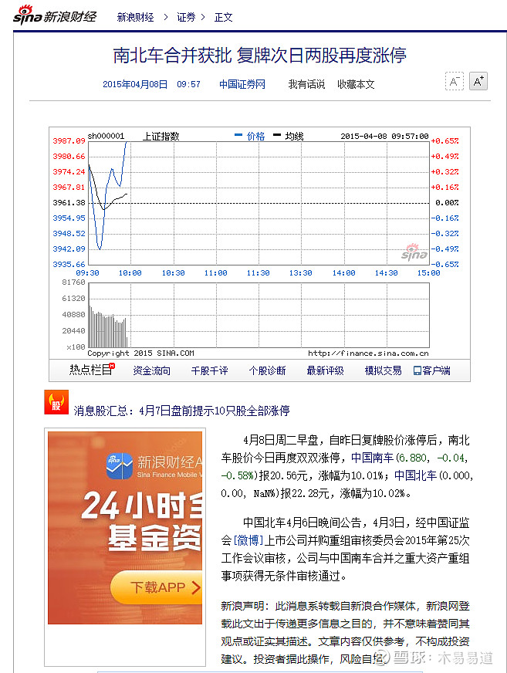Click 收藏本文 to bookmark article
The width and height of the screenshot is (507, 673).
[356, 84]
